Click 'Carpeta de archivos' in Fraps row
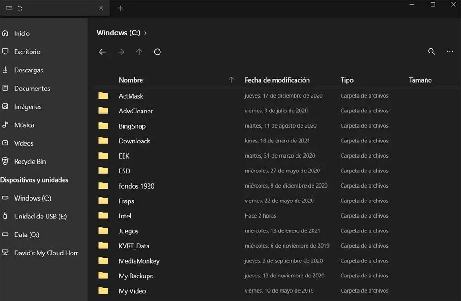Image resolution: width=461 pixels, height=301 pixels. pyautogui.click(x=364, y=201)
